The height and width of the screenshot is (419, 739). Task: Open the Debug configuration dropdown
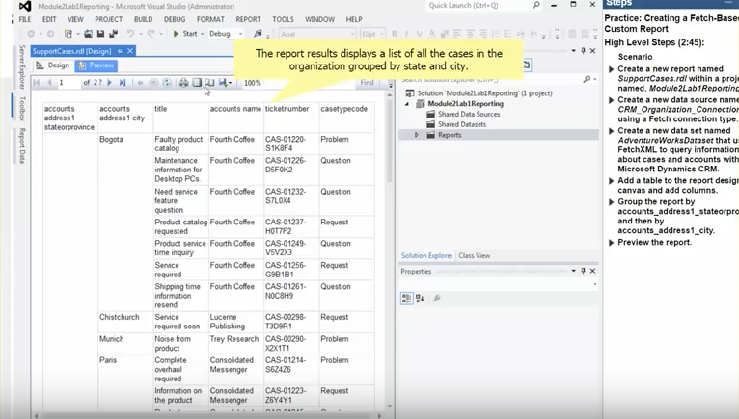[x=240, y=34]
